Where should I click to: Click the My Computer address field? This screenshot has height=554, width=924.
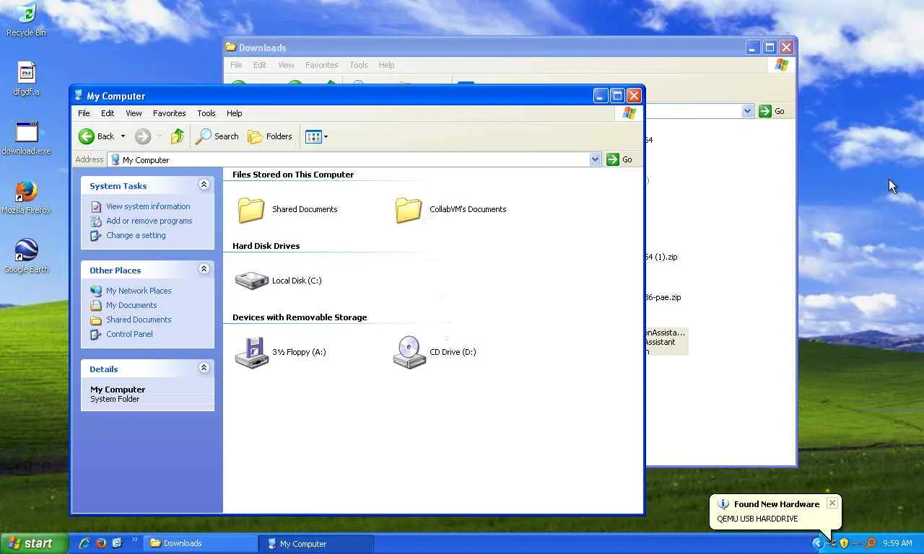(354, 159)
